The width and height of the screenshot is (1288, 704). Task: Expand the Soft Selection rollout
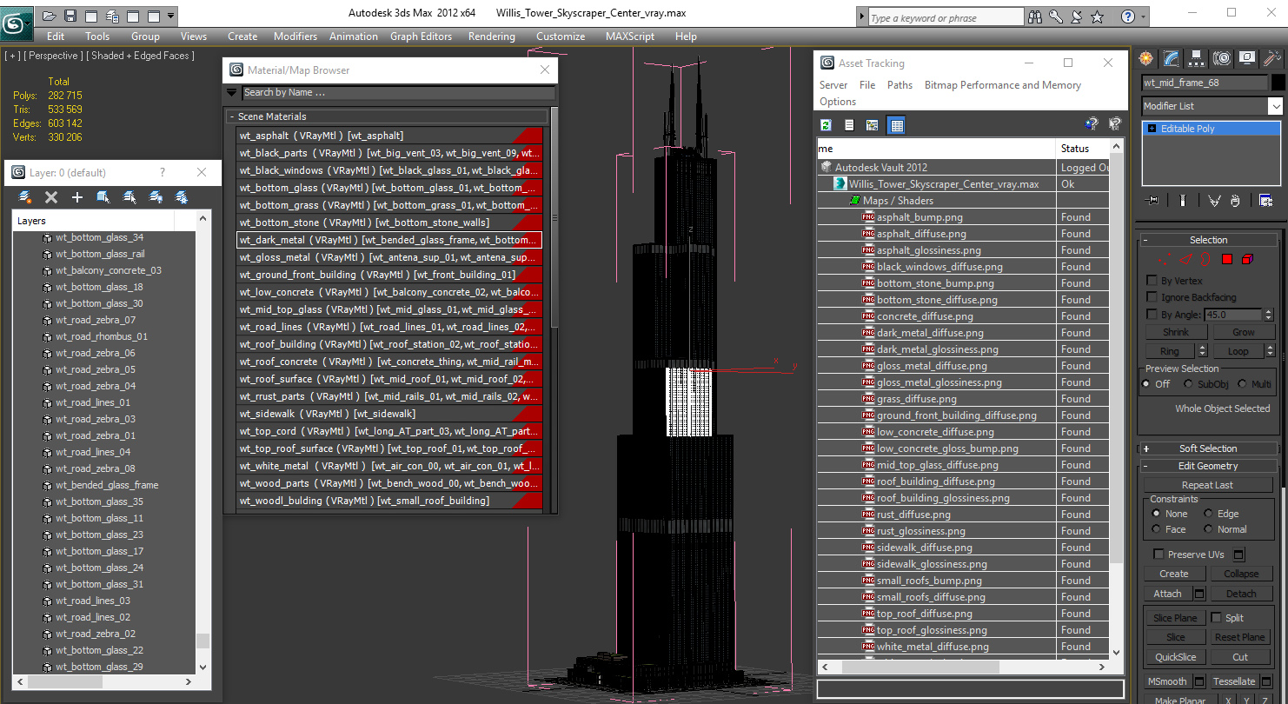(x=1146, y=449)
